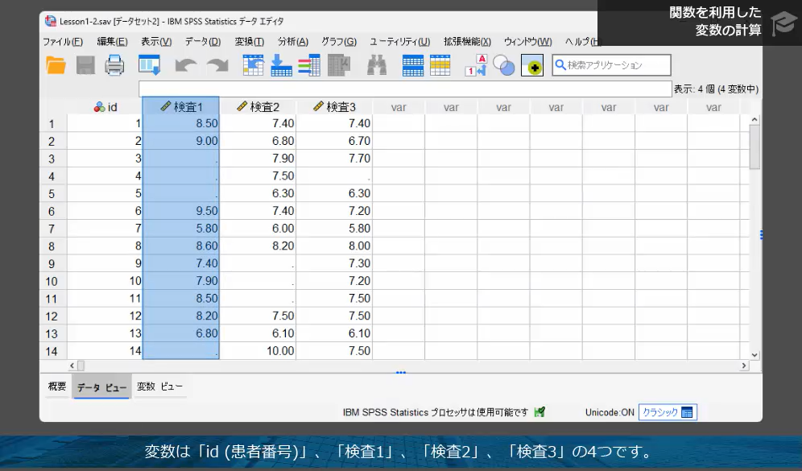Click the Split file icon
802x471 pixels.
coord(413,65)
